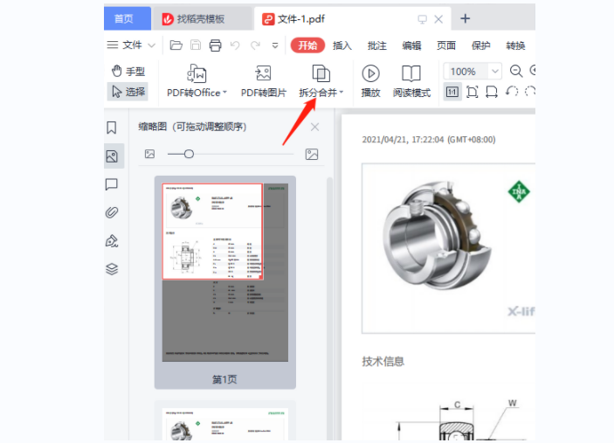614x443 pixels.
Task: Close the 缩略图 thumbnail panel
Action: (314, 127)
